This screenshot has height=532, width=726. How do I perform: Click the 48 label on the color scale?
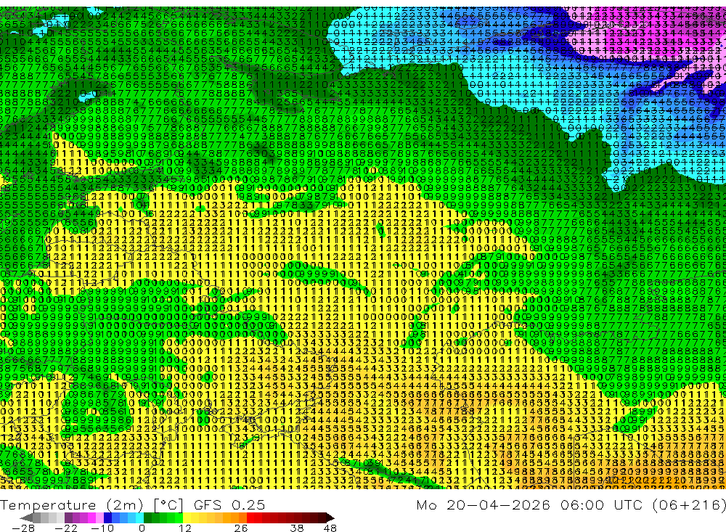coord(330,528)
